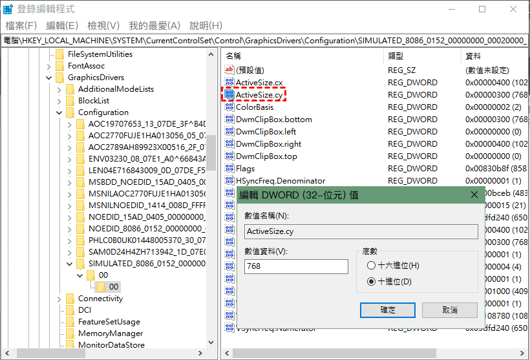The height and width of the screenshot is (360, 530).
Task: Click the DwmClipBox.right DWORD icon
Action: (x=229, y=143)
